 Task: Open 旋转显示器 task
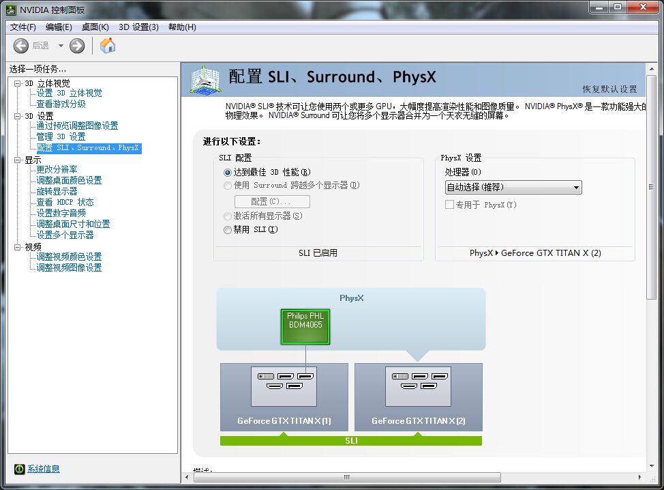tap(57, 192)
